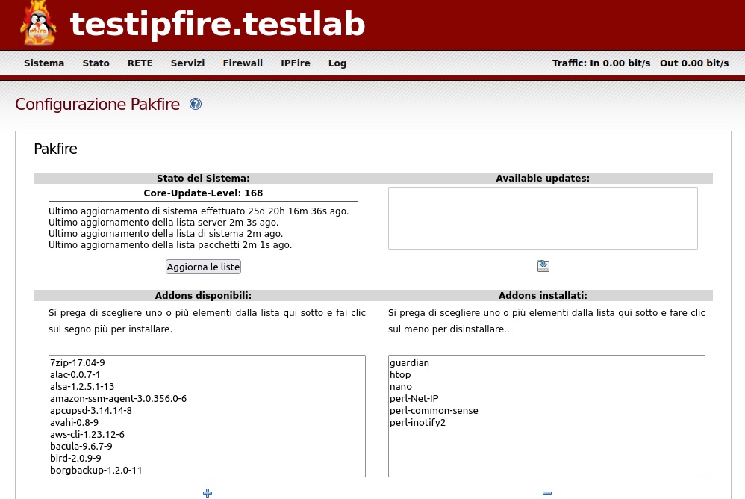
Task: Select perl-common-sense in installed addons
Action: pos(546,410)
